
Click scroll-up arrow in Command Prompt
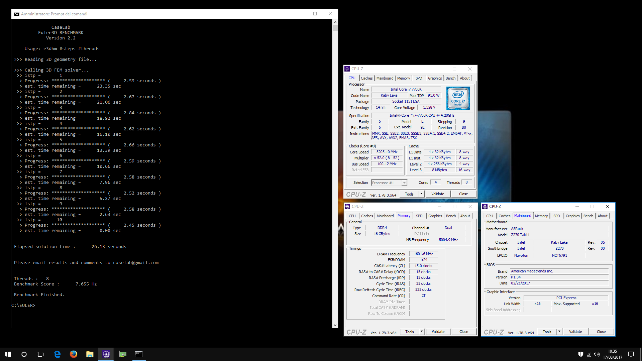click(x=335, y=22)
